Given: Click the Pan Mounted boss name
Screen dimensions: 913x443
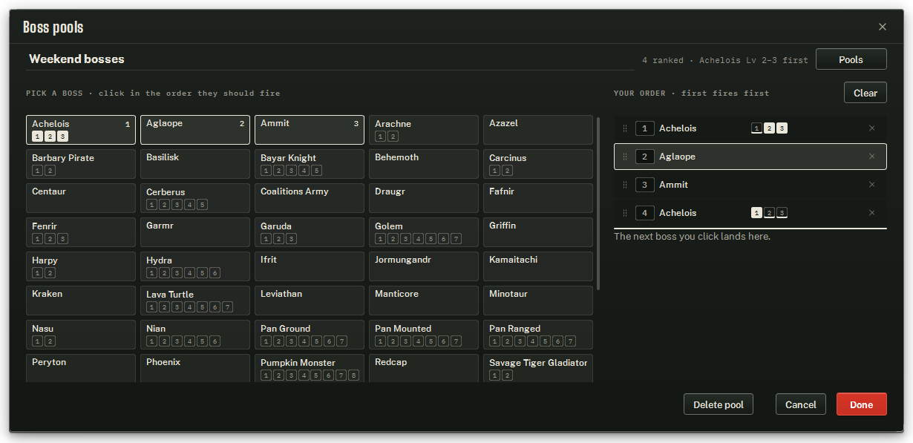Looking at the screenshot, I should 403,329.
